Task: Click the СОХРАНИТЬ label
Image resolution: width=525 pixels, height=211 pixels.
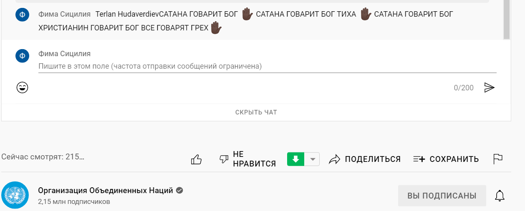Action: (454, 159)
